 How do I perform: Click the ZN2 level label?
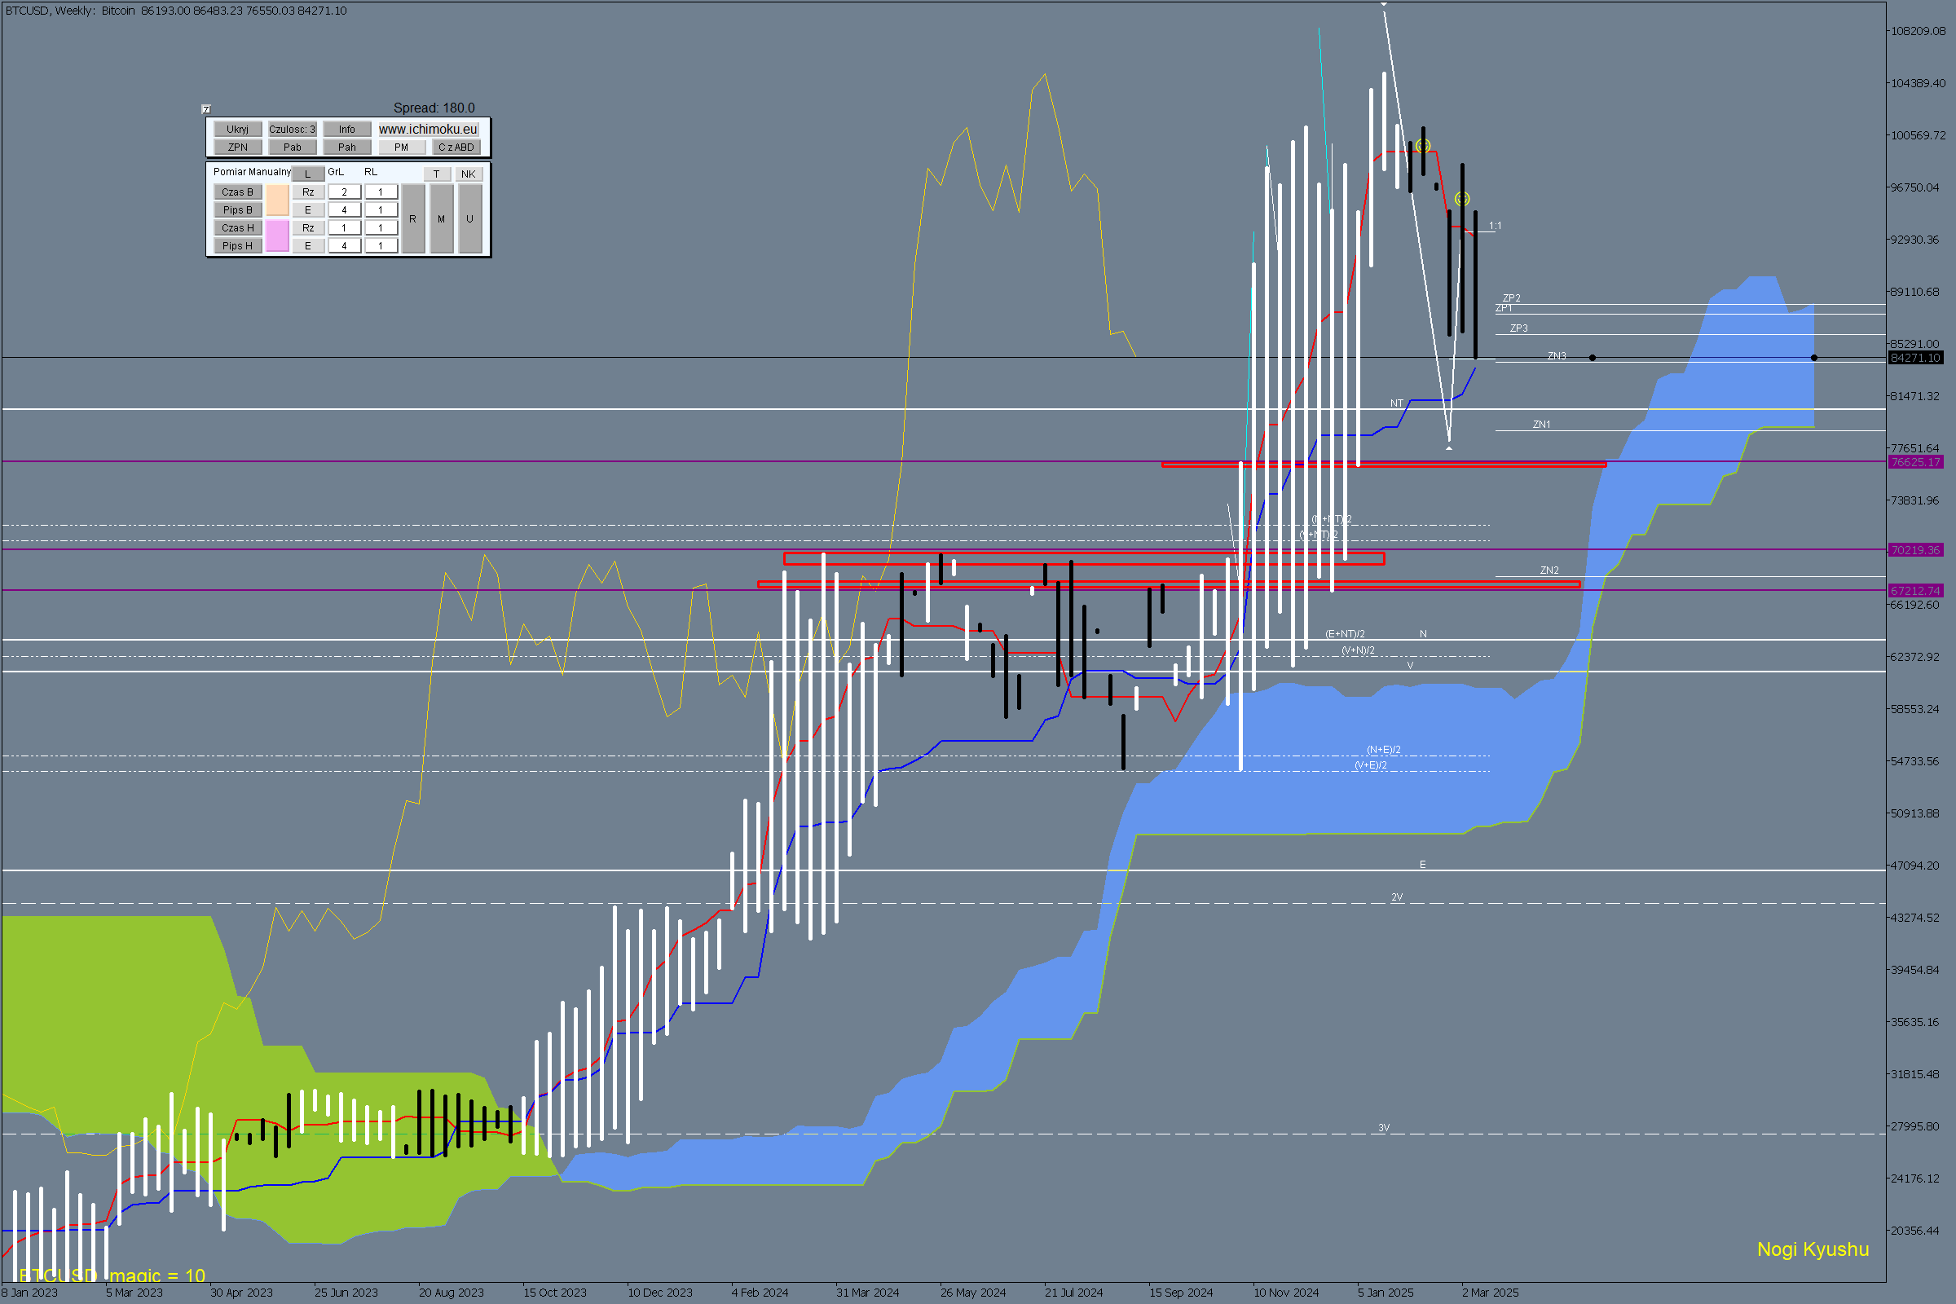(1549, 570)
